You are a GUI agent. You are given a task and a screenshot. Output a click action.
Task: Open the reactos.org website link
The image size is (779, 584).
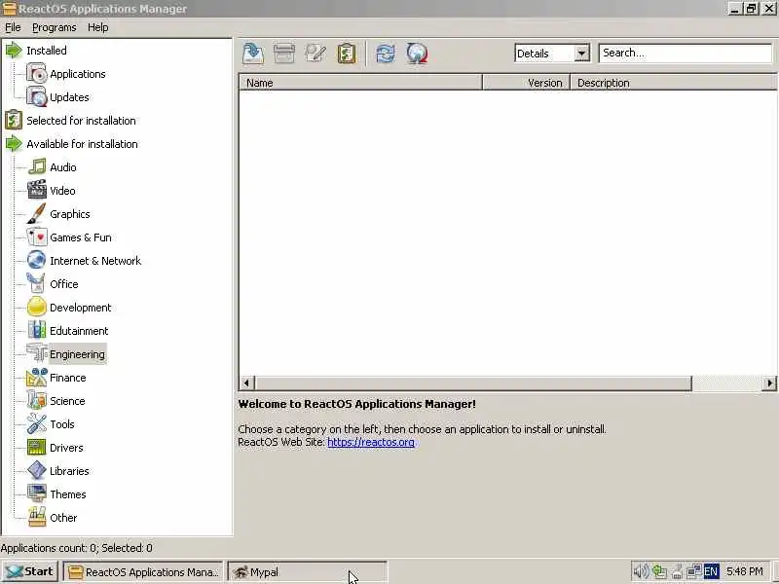(x=371, y=442)
